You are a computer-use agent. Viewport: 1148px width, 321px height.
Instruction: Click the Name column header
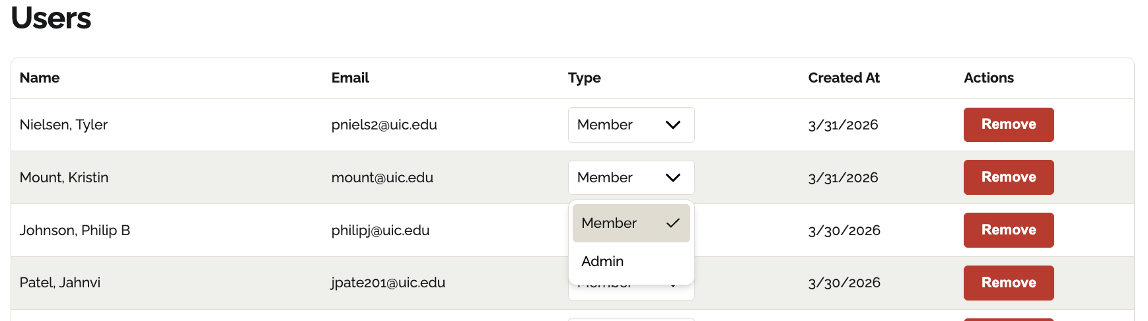(x=40, y=78)
